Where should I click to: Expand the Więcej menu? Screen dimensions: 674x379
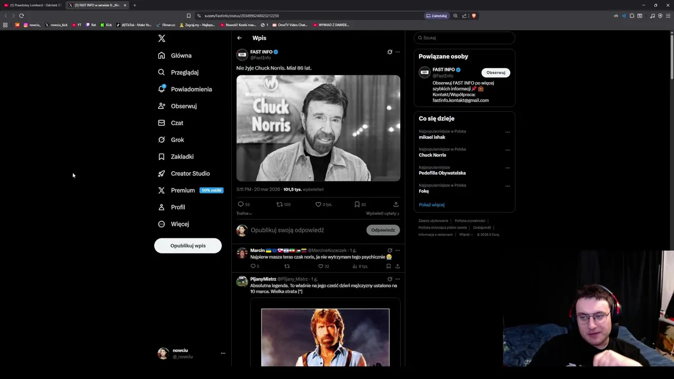[174, 224]
